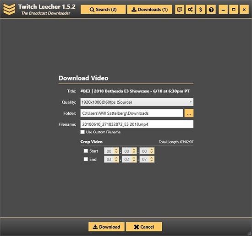Decrease the Start hours value
This screenshot has width=252, height=236.
[x=116, y=153]
